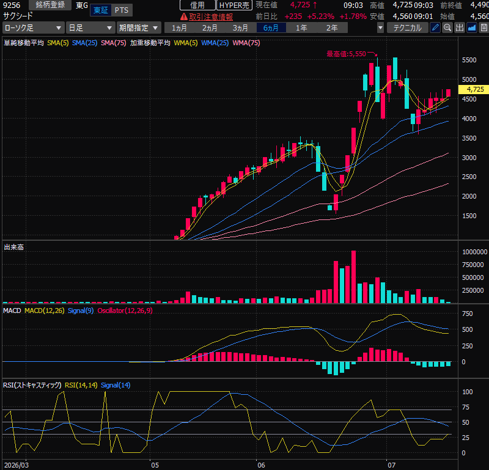Click the WMA(5) legend label
489x470 pixels.
(x=186, y=43)
